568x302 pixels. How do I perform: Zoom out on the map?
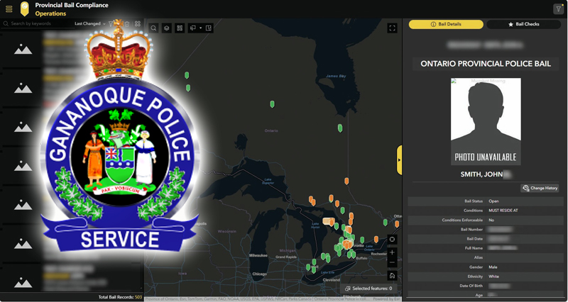392,263
